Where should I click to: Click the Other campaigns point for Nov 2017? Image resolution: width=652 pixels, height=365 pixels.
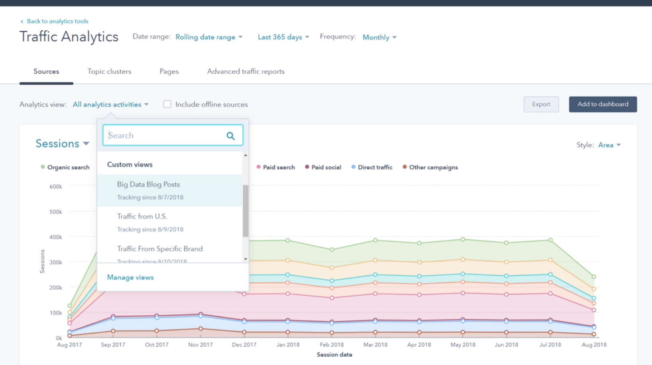[x=200, y=329]
